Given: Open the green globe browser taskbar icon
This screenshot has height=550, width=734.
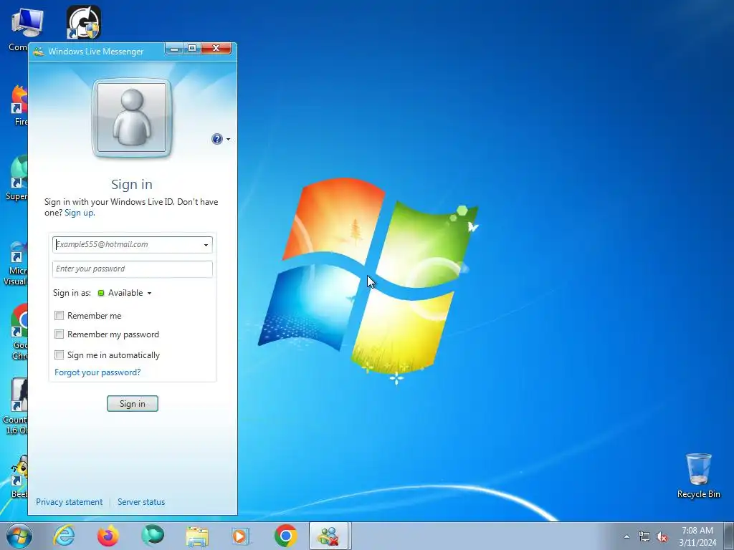Looking at the screenshot, I should [x=153, y=536].
